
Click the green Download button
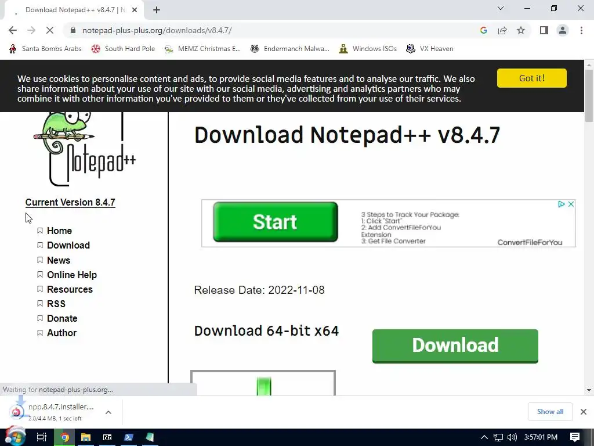(455, 346)
